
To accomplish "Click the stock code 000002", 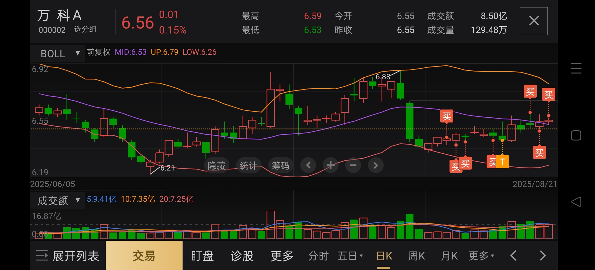I will click(x=52, y=30).
